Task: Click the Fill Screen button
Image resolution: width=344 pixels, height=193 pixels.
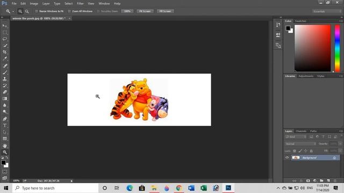Action: pyautogui.click(x=165, y=11)
